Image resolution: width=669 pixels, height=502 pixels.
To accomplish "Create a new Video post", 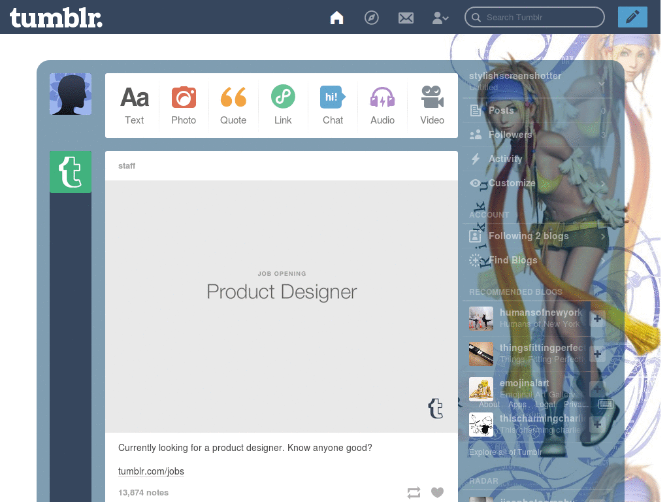I will click(x=432, y=105).
